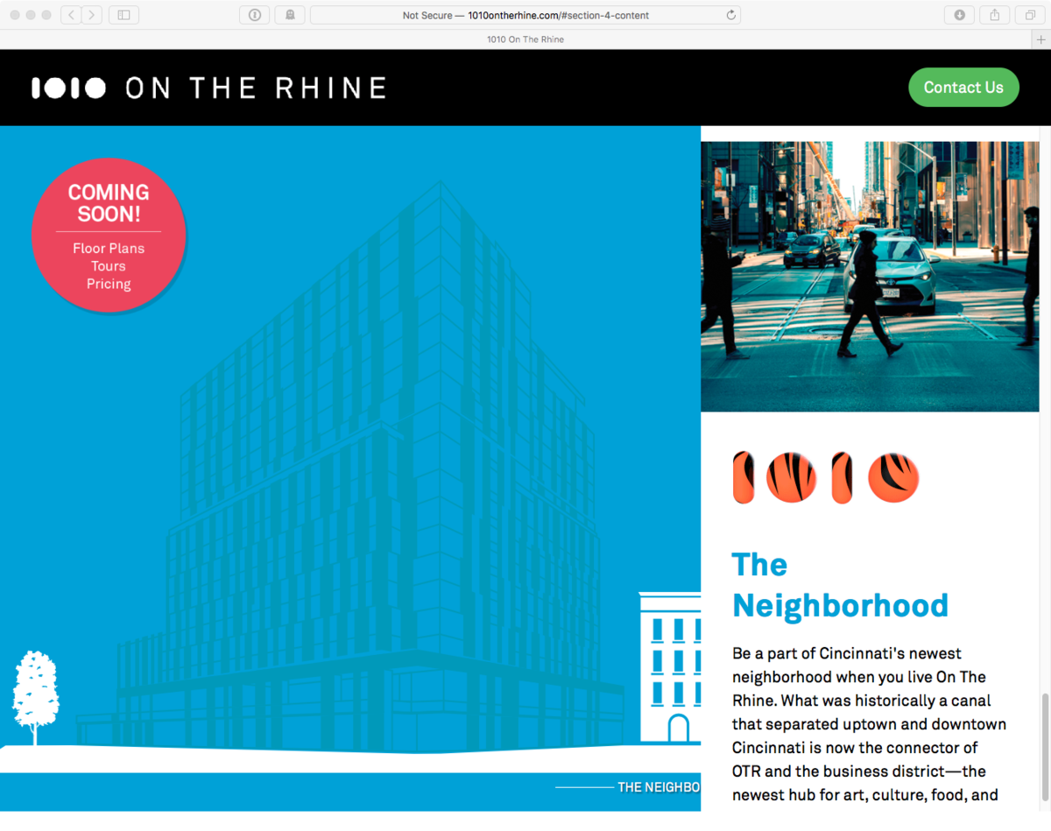The height and width of the screenshot is (831, 1051).
Task: Open the street scene photo
Action: 870,276
